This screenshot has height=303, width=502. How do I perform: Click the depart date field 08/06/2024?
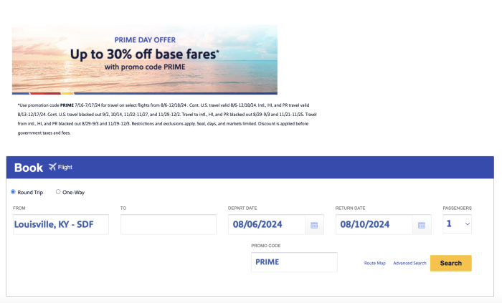(x=267, y=224)
